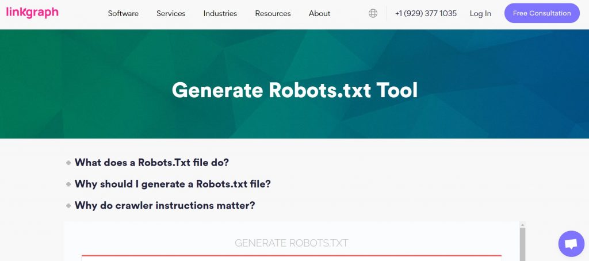Screen dimensions: 589x261
Task: Expand 'Why should I generate a Robots.txt file?'
Action: coord(173,185)
